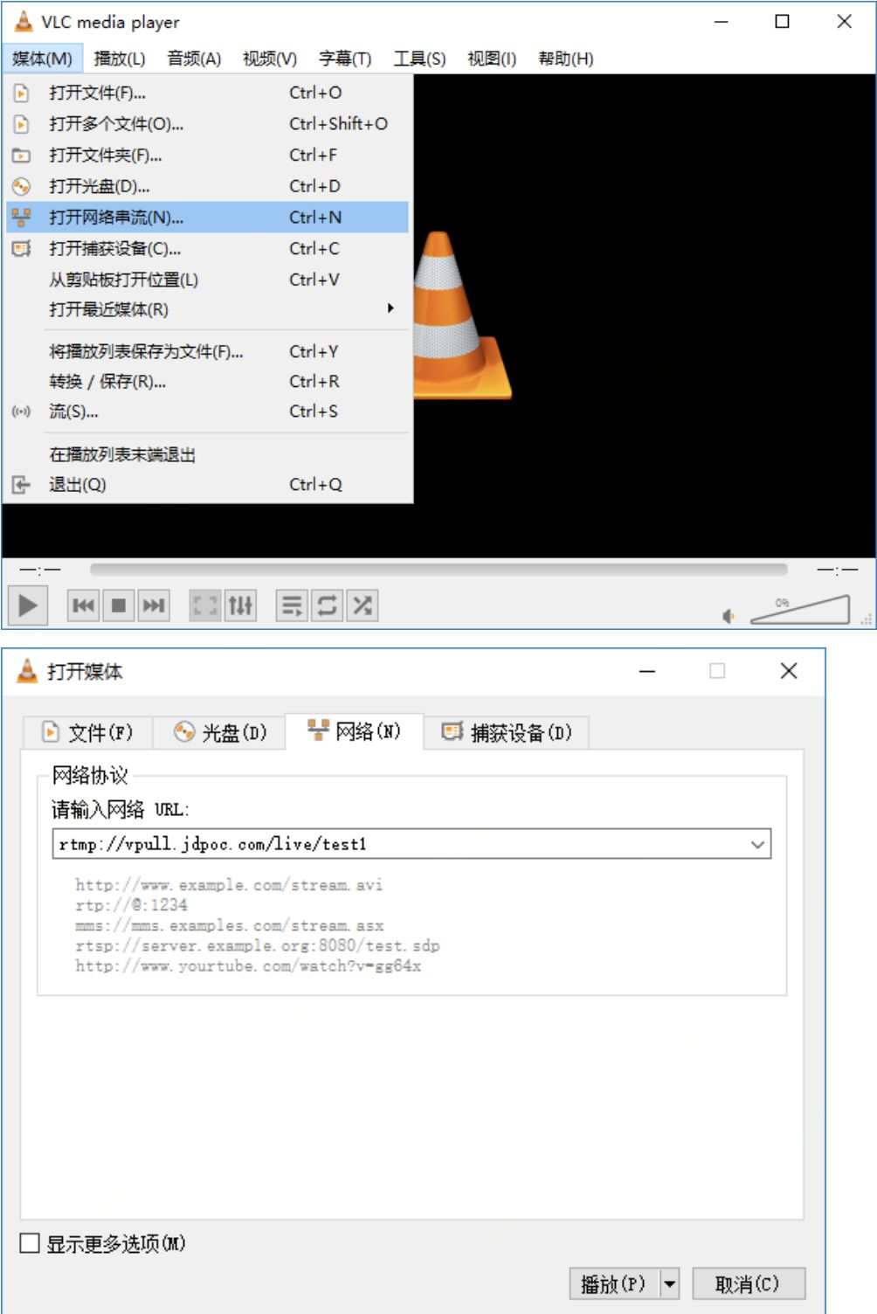The width and height of the screenshot is (877, 1314).
Task: Click example text http://www.yourtube.com/watch?v=gg64x
Action: pyautogui.click(x=248, y=965)
